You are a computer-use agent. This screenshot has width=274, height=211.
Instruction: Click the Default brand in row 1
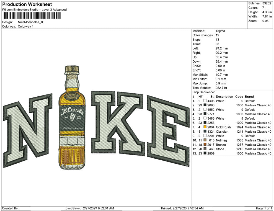tap(250, 101)
